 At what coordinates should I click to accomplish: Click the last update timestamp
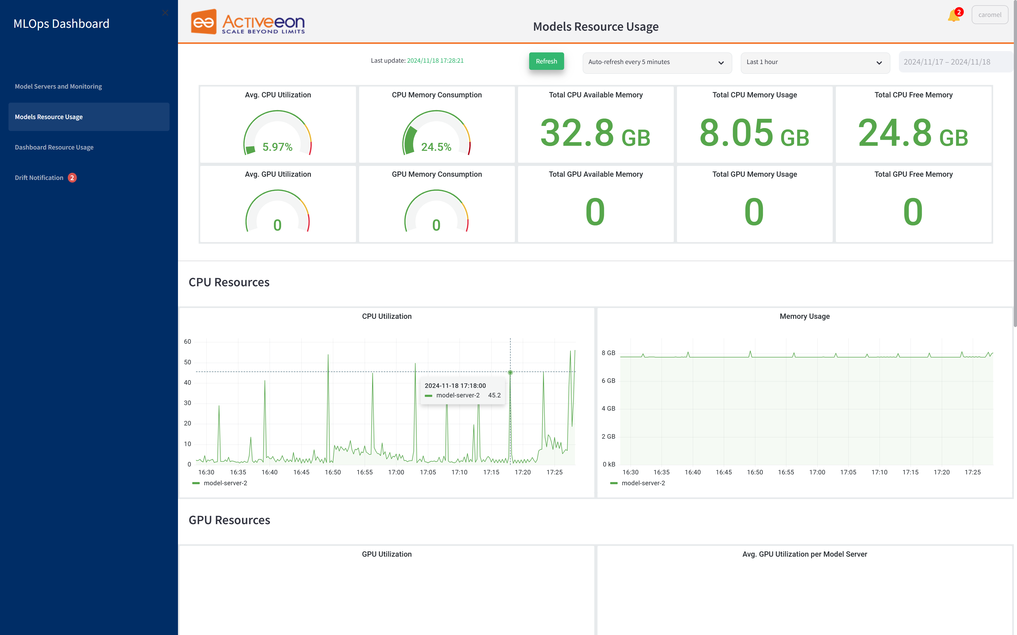pos(435,61)
